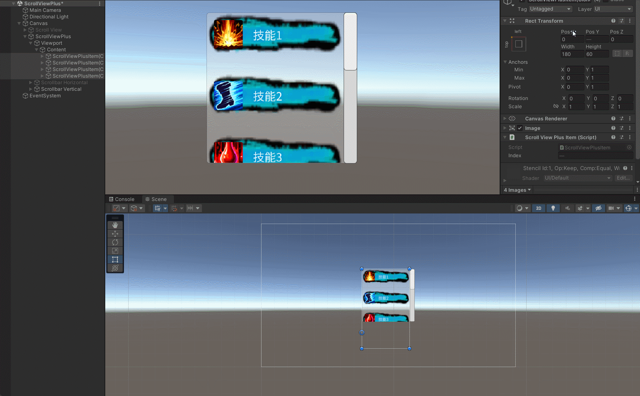Switch to the Scene tab
Image resolution: width=640 pixels, height=396 pixels.
click(156, 199)
